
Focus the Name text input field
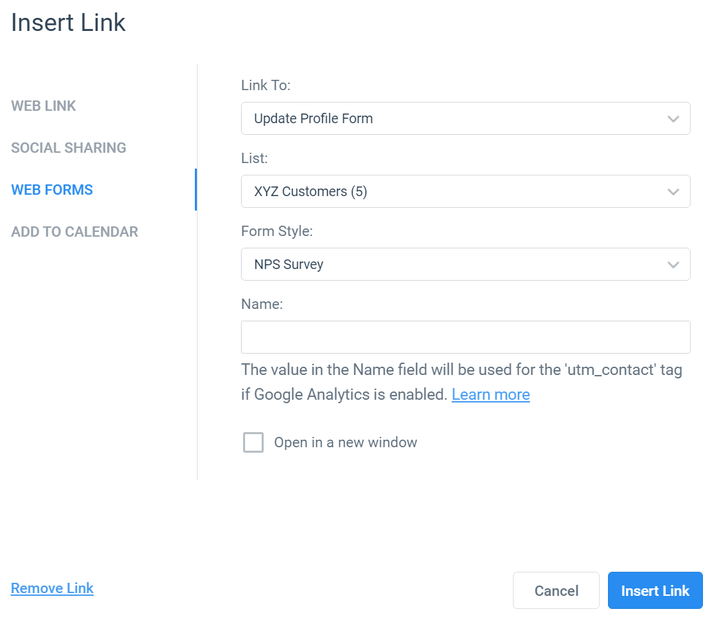(x=465, y=337)
